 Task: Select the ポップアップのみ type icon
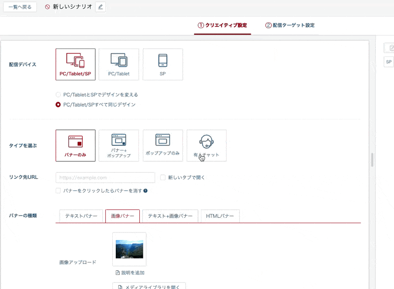[x=163, y=142]
